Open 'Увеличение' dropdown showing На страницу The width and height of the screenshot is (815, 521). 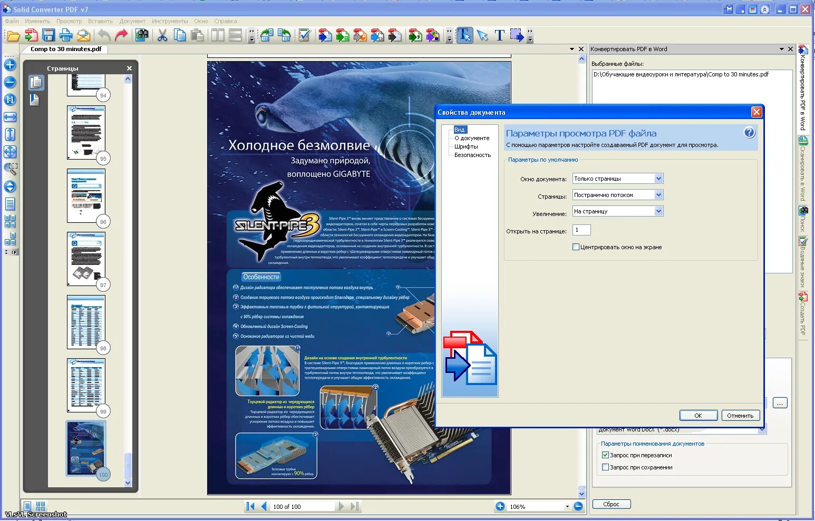click(658, 211)
